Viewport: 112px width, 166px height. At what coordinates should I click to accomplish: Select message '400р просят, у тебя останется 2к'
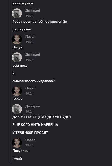[x=40, y=22]
